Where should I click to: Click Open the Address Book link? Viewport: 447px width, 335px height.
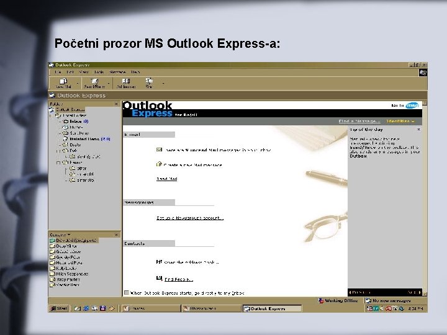pos(191,262)
